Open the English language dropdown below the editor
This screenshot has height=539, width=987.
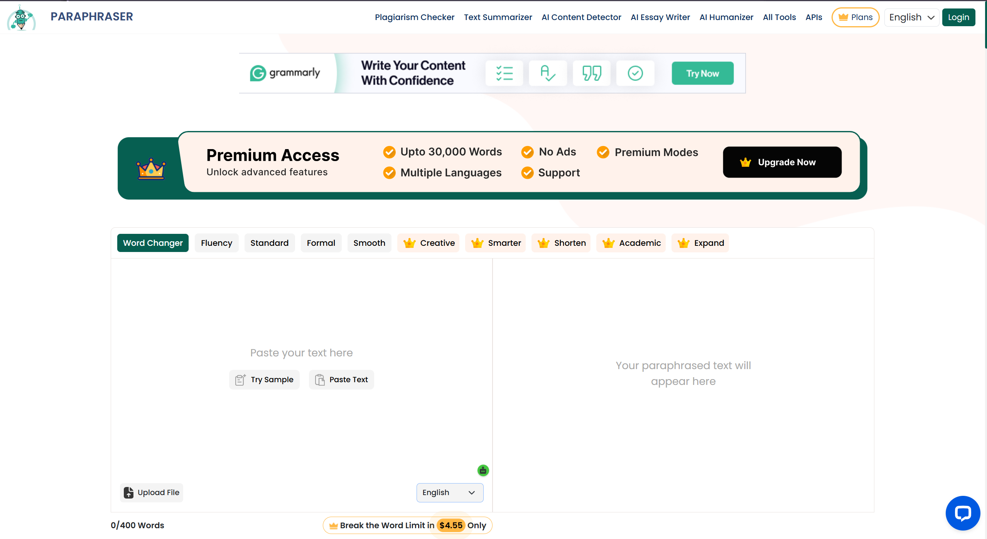[450, 493]
